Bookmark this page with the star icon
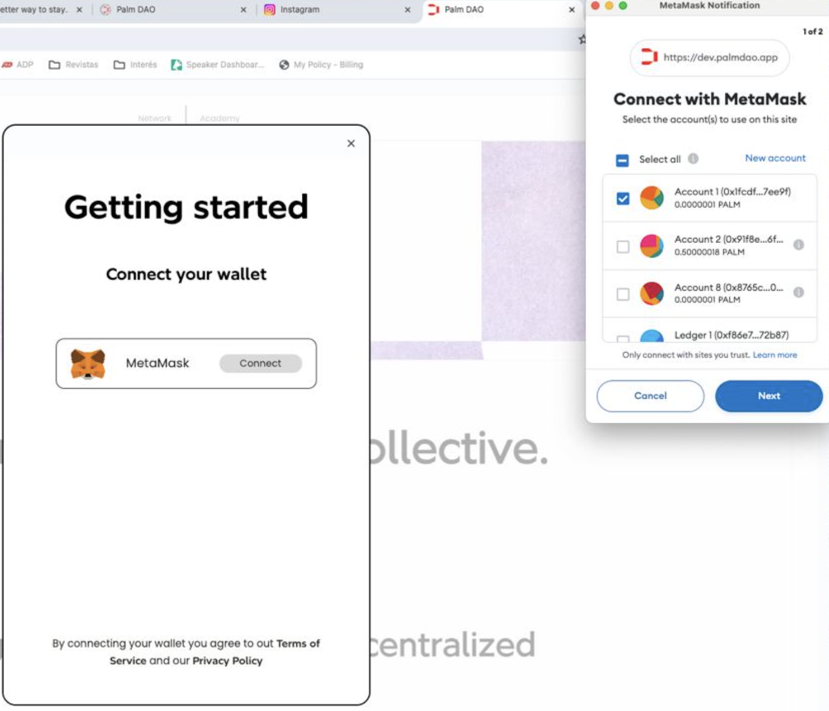The image size is (829, 711). coord(583,39)
